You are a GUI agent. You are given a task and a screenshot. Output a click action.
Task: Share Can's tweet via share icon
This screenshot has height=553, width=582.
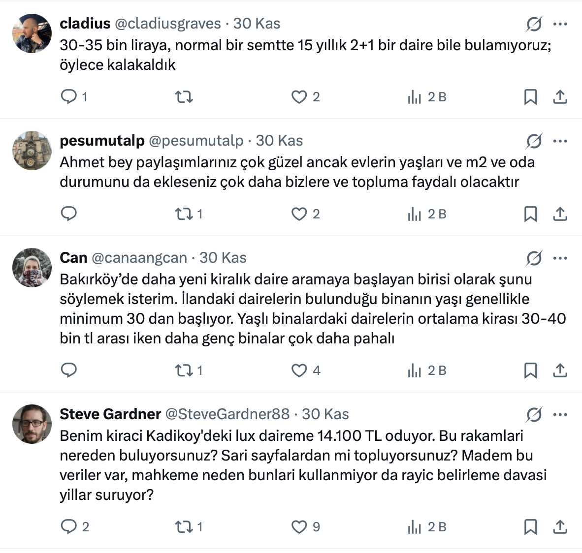(560, 370)
